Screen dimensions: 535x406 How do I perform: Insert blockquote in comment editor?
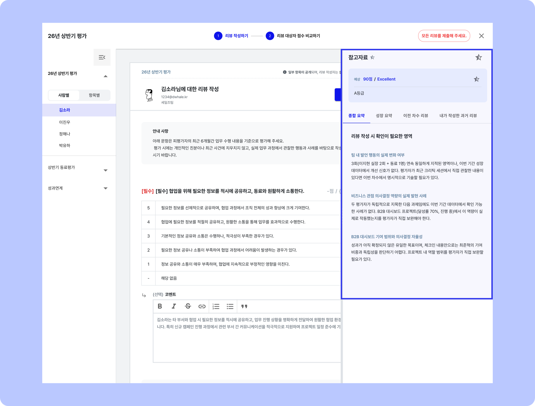point(244,306)
